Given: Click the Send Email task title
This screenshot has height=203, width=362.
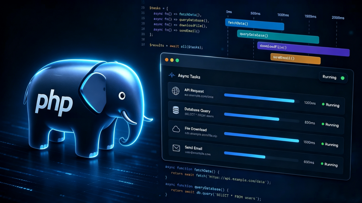Looking at the screenshot, I should pyautogui.click(x=193, y=148).
